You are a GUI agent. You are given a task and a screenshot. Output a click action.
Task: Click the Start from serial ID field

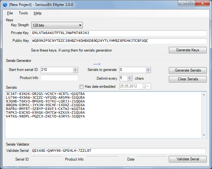[x=57, y=70]
